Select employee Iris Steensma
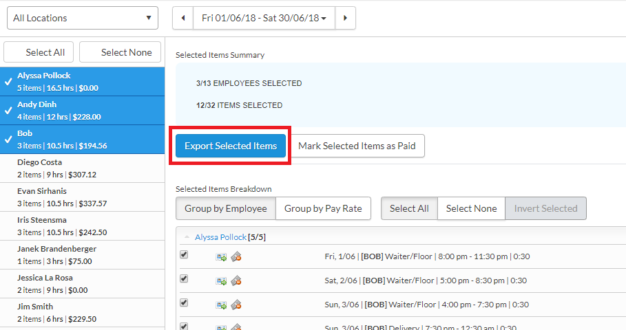Image resolution: width=626 pixels, height=330 pixels. pos(82,226)
